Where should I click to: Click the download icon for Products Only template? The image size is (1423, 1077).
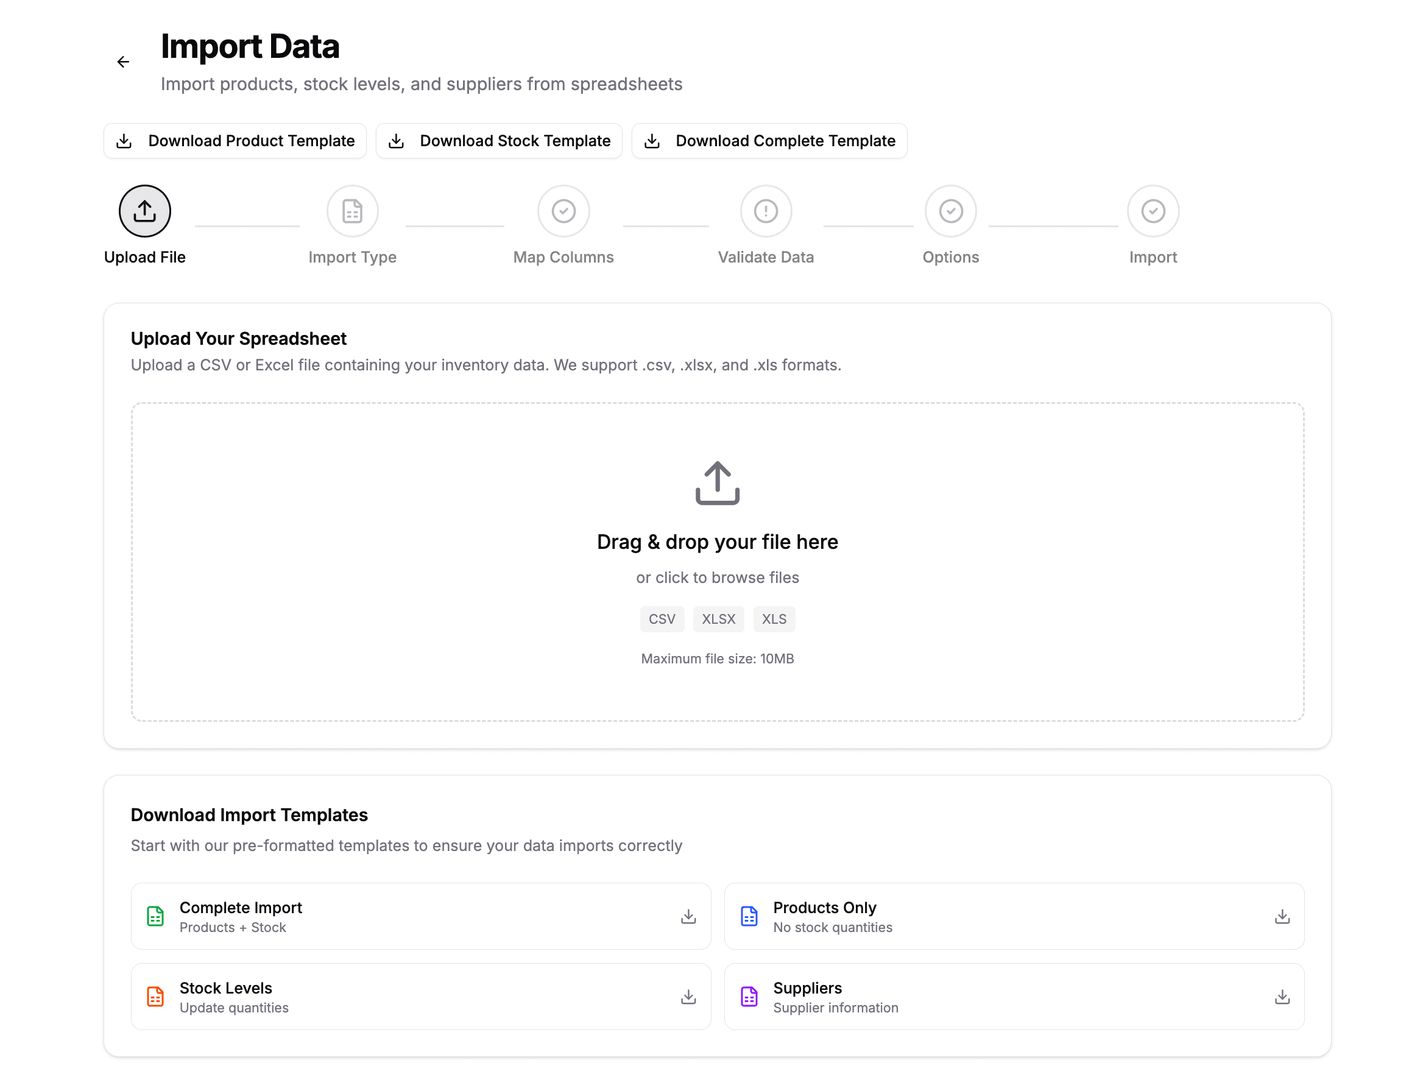(1283, 916)
